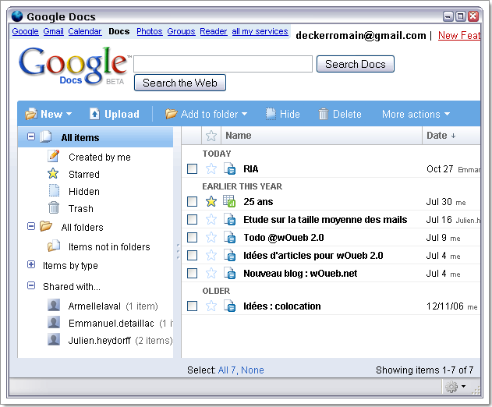The height and width of the screenshot is (407, 492).
Task: Check the Nouveau blog : wOueb.net checkbox
Action: (x=192, y=274)
